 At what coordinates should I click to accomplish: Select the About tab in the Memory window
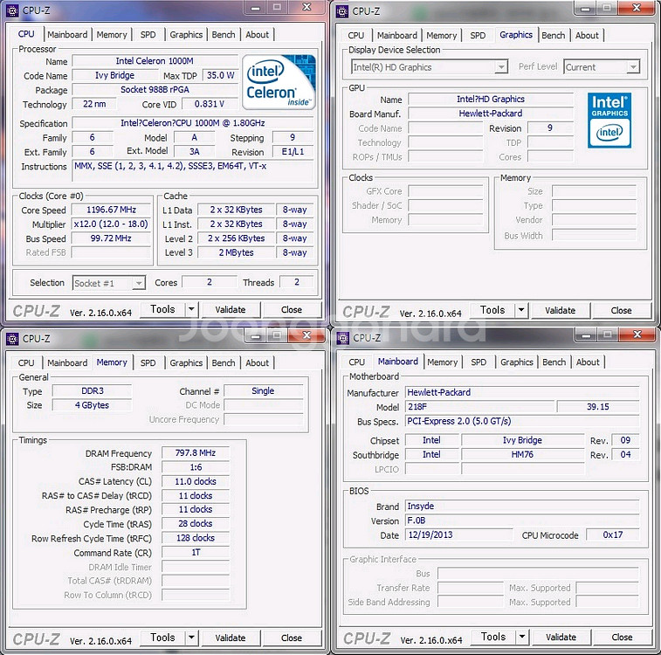257,363
